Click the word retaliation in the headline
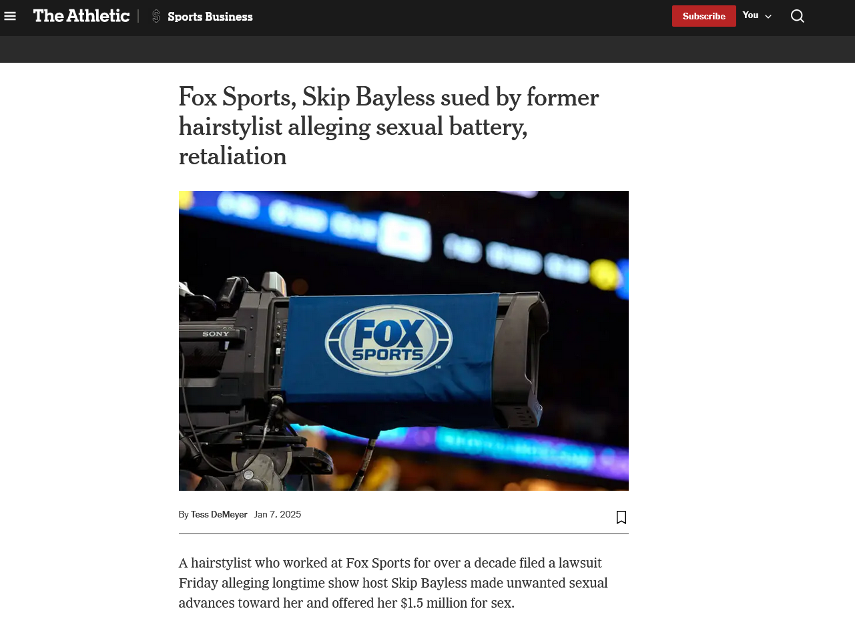 tap(232, 156)
